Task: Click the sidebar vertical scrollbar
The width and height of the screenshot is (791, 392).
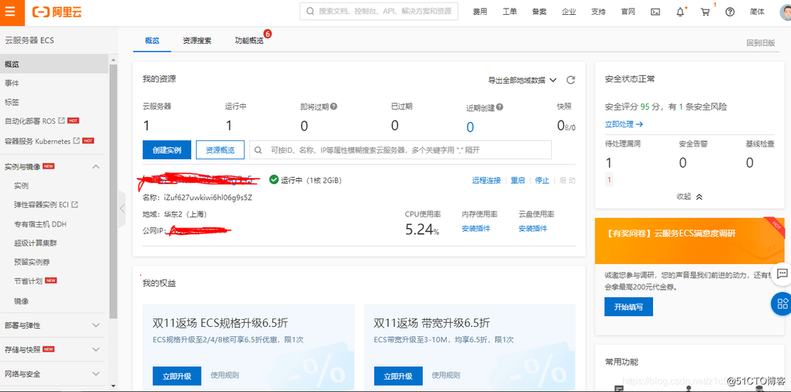Action: 113,192
